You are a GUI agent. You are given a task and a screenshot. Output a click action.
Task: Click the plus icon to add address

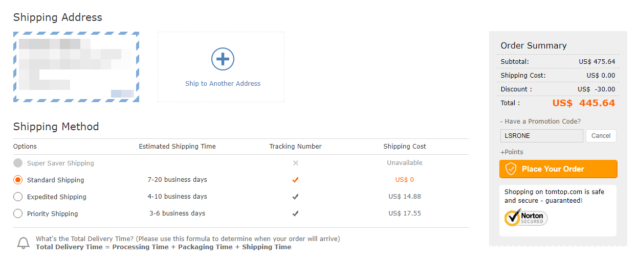click(223, 59)
